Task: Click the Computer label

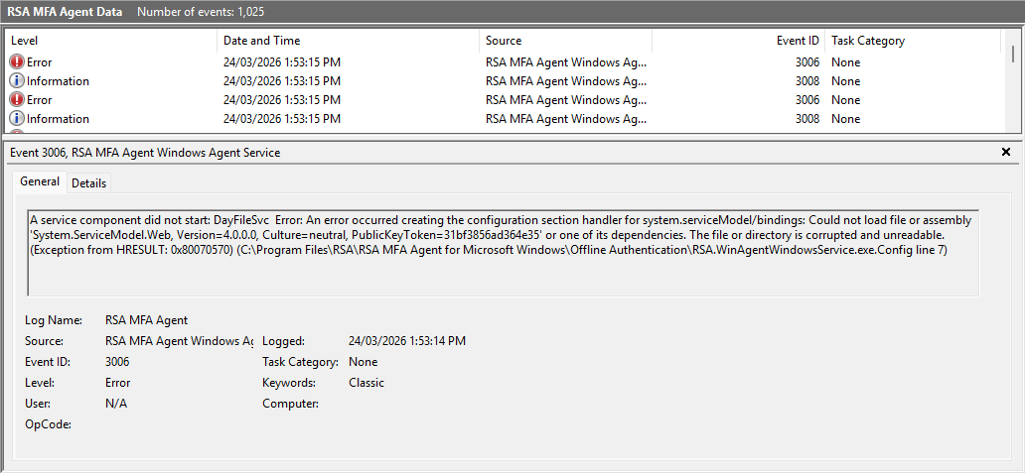Action: [x=291, y=405]
